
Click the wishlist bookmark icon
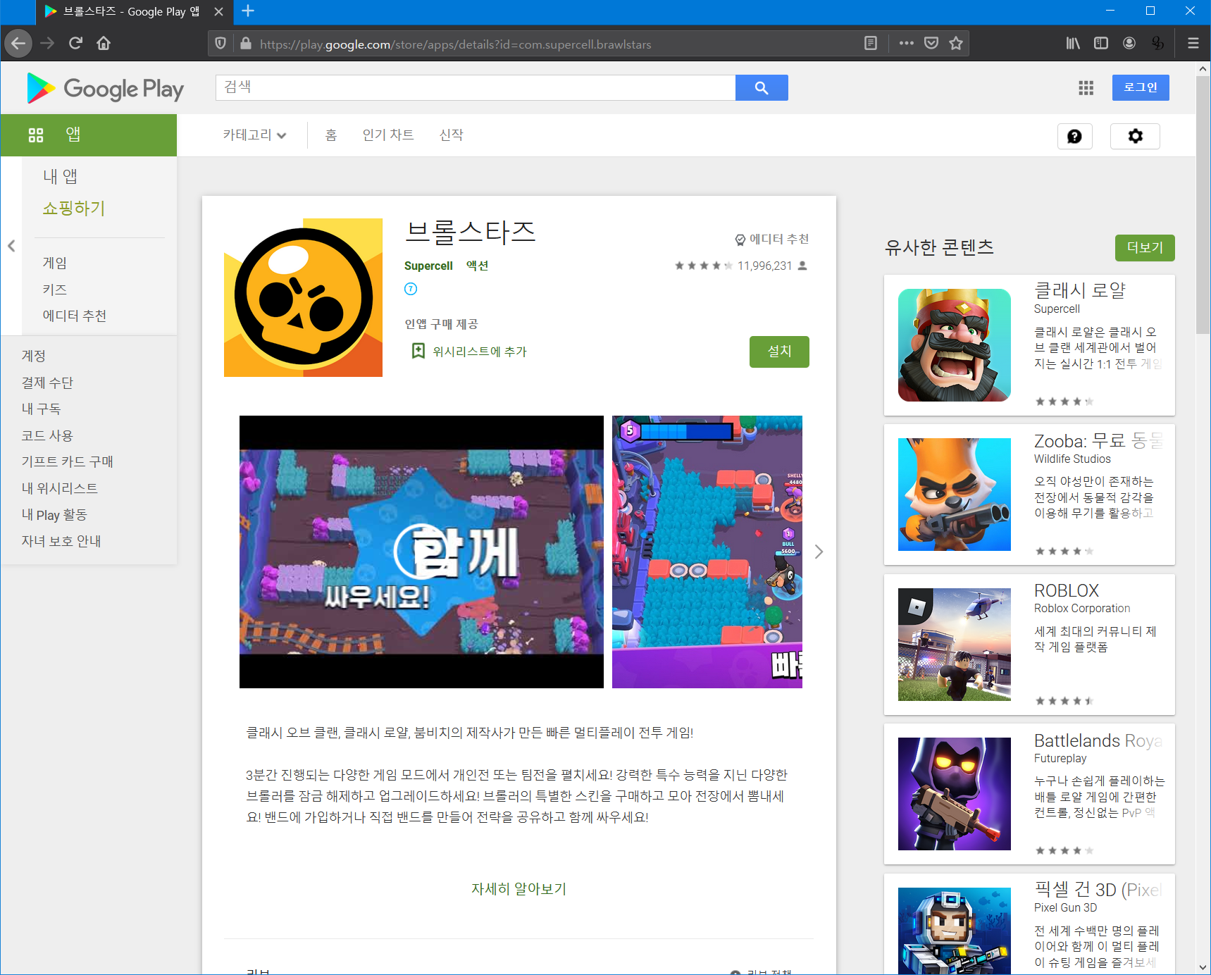418,351
